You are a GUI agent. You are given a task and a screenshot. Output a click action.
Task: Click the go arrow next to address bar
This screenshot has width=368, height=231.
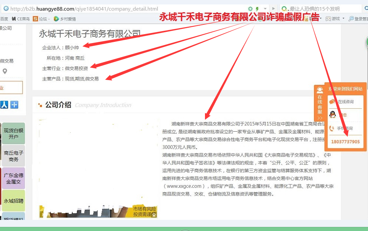pyautogui.click(x=273, y=9)
